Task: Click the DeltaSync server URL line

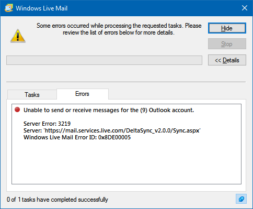Action: [x=112, y=130]
